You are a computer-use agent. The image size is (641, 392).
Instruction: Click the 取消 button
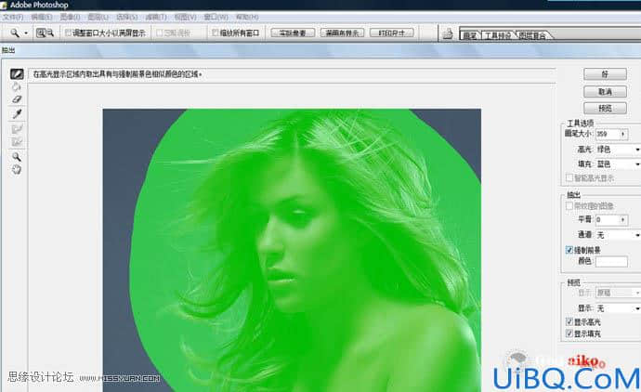coord(605,92)
